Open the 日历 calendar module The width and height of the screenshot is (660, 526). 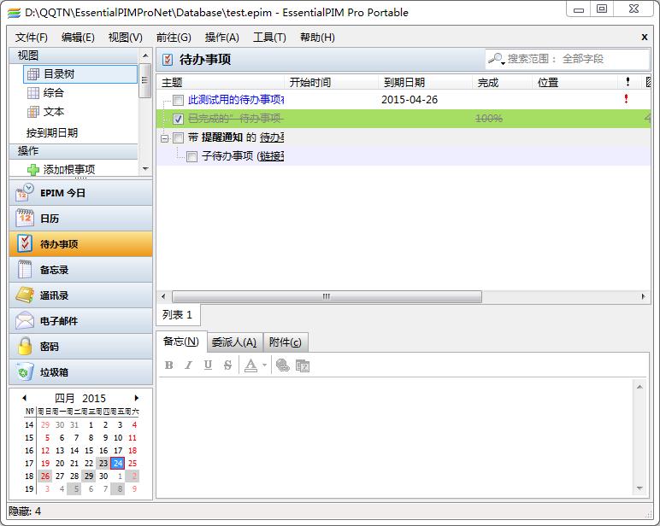coord(80,219)
